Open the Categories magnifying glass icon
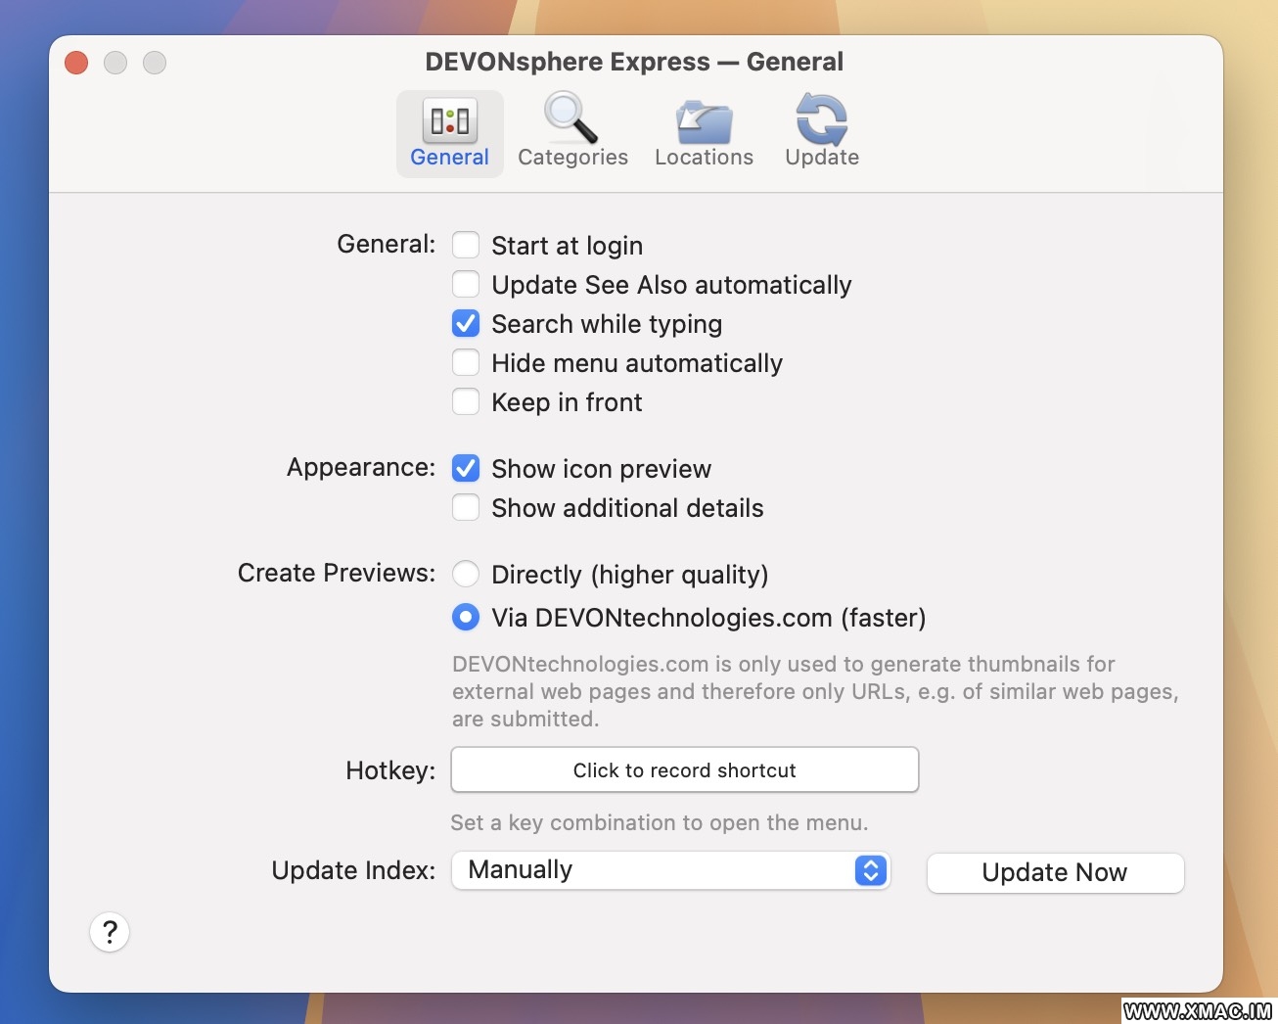Screen dimensions: 1278x1024 571,119
